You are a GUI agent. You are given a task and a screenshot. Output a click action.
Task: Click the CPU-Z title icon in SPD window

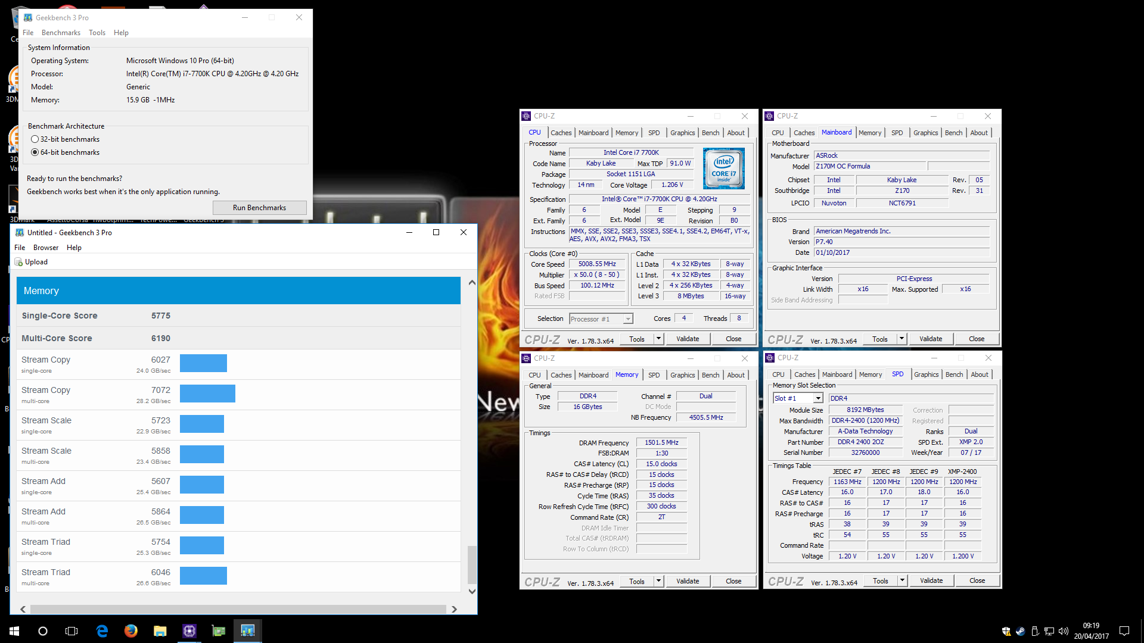point(770,358)
